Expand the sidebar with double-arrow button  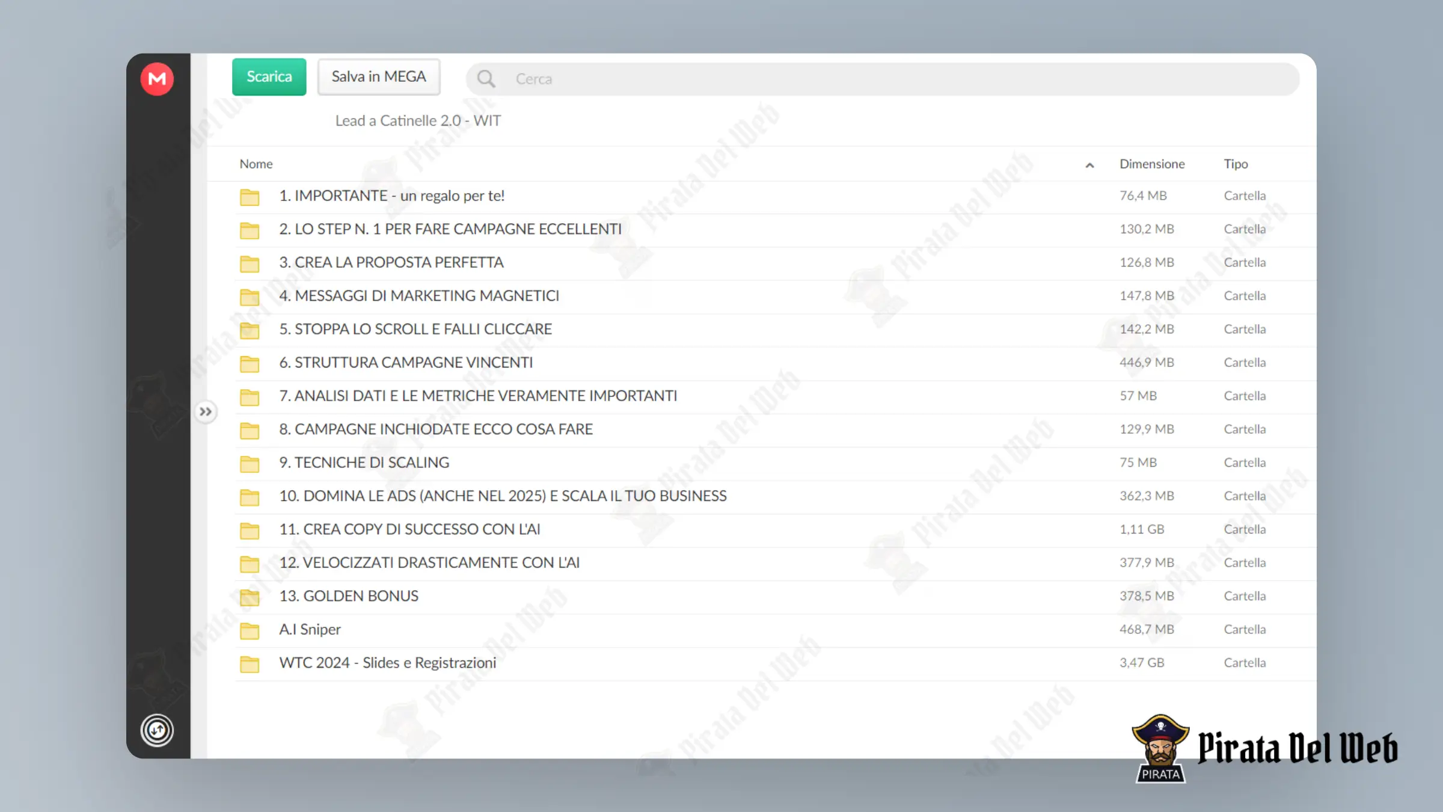tap(206, 412)
